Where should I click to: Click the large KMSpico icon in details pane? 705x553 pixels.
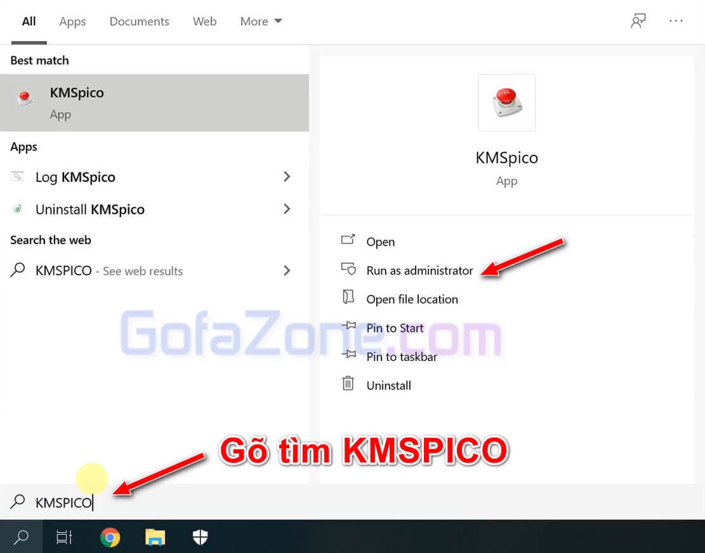(506, 103)
